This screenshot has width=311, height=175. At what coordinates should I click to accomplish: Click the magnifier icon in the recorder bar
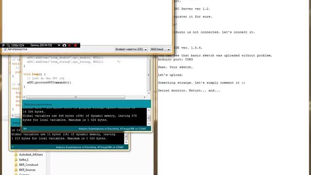coord(8,45)
